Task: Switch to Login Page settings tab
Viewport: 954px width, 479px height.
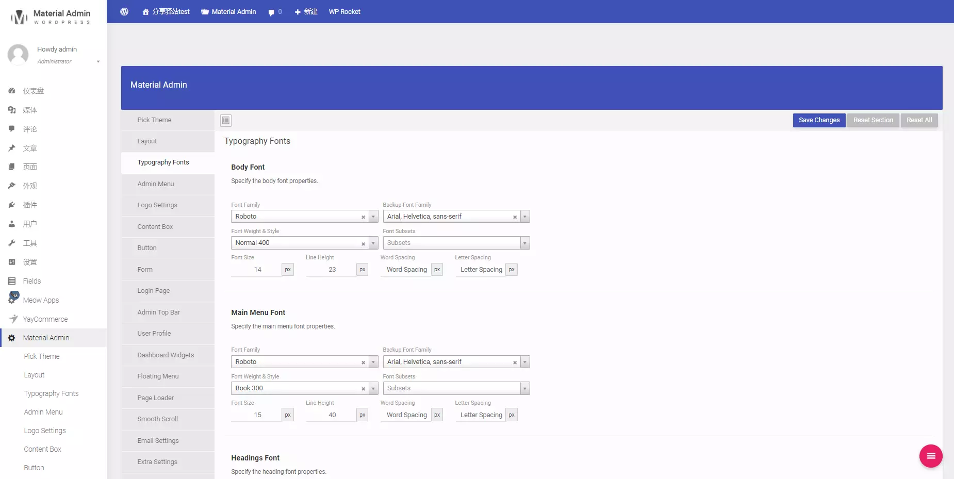Action: click(168, 291)
